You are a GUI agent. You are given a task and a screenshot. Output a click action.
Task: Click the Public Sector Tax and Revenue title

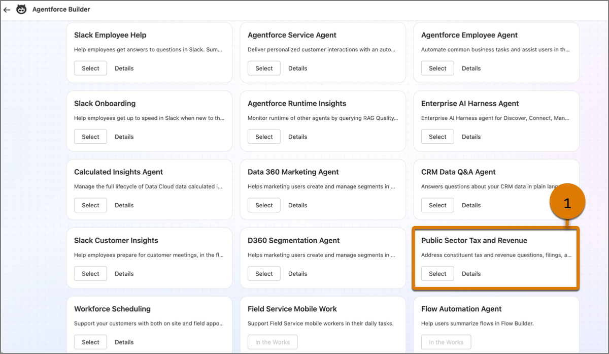click(x=474, y=241)
